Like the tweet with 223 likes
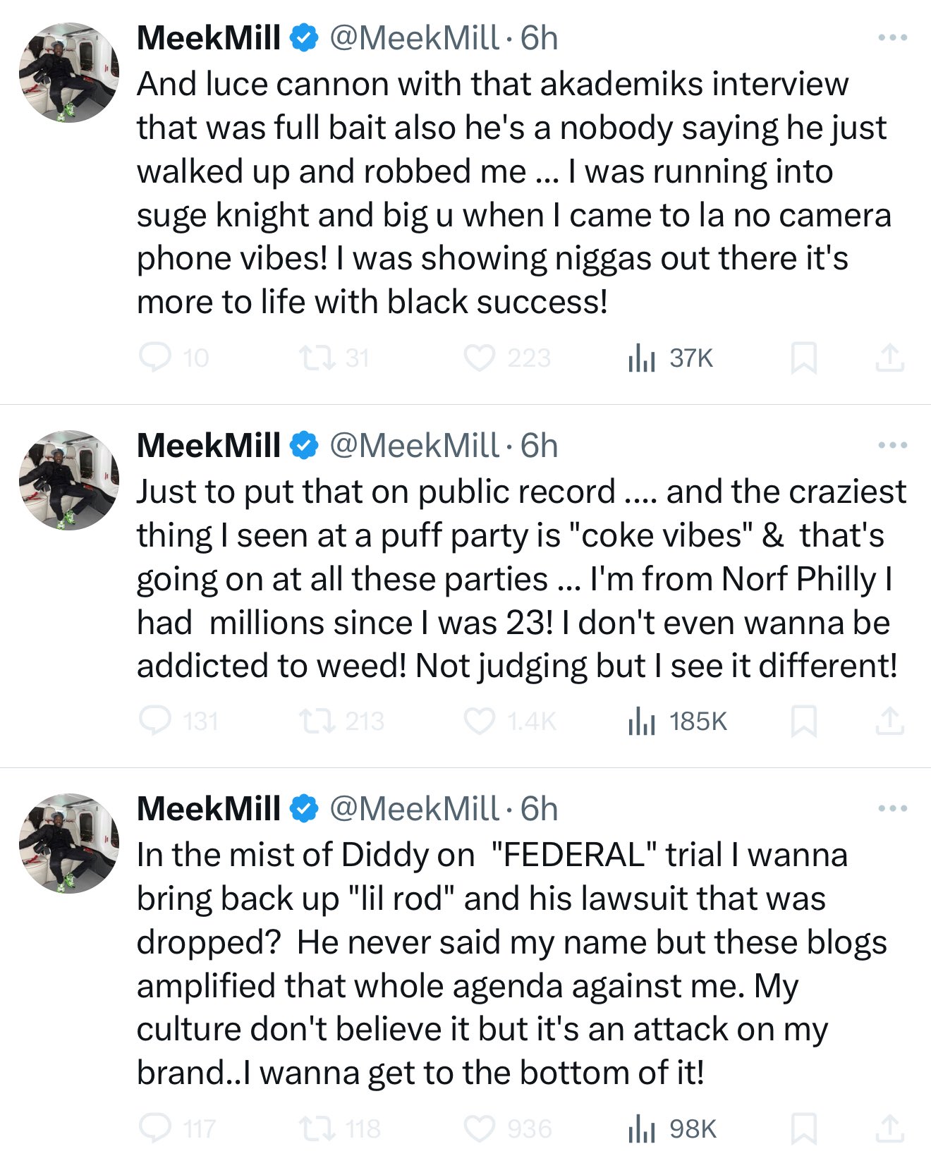Image resolution: width=931 pixels, height=1156 pixels. pos(480,358)
